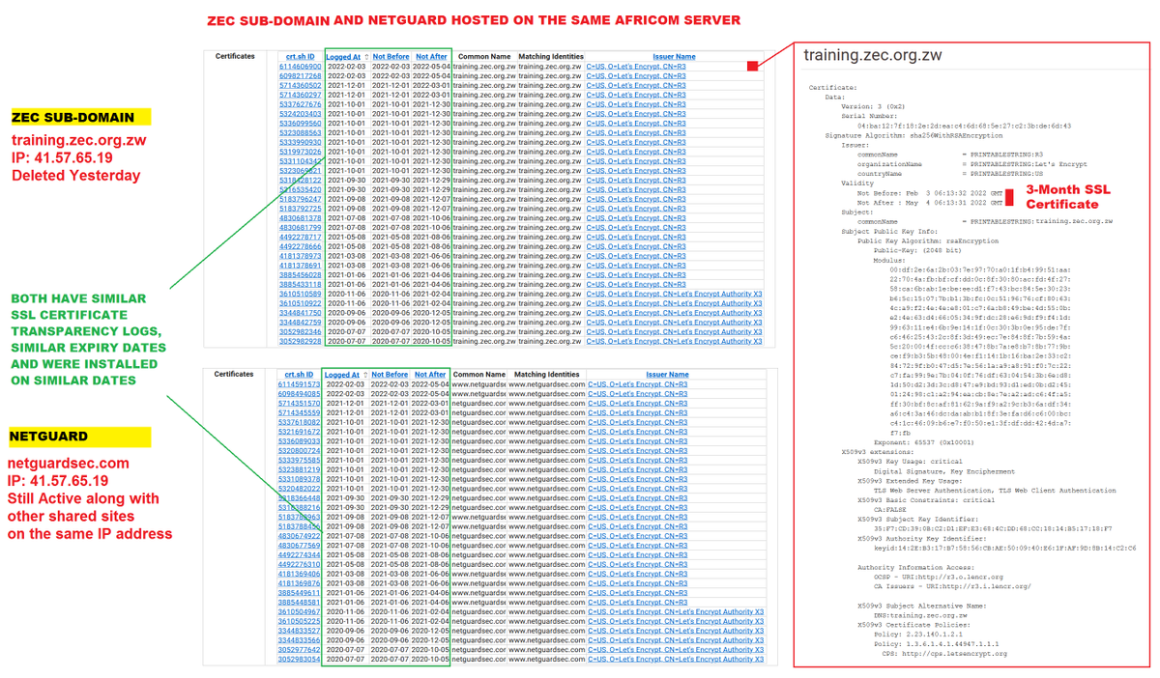Screen dimensions: 1160x678
Task: Open certificate ID 5336099560
Action: (300, 124)
